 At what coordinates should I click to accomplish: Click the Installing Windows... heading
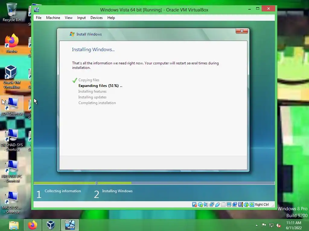coord(93,50)
